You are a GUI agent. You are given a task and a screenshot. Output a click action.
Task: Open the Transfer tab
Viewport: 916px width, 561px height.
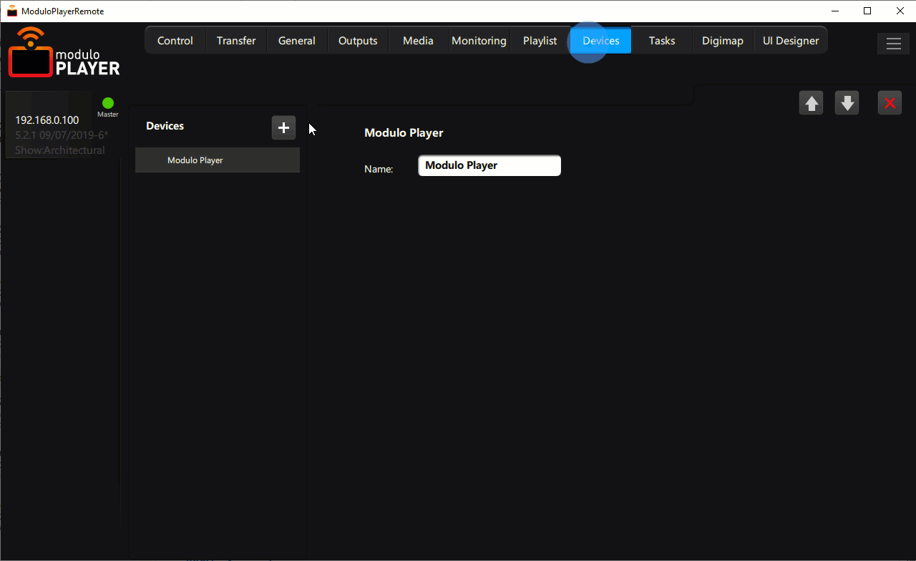point(236,41)
